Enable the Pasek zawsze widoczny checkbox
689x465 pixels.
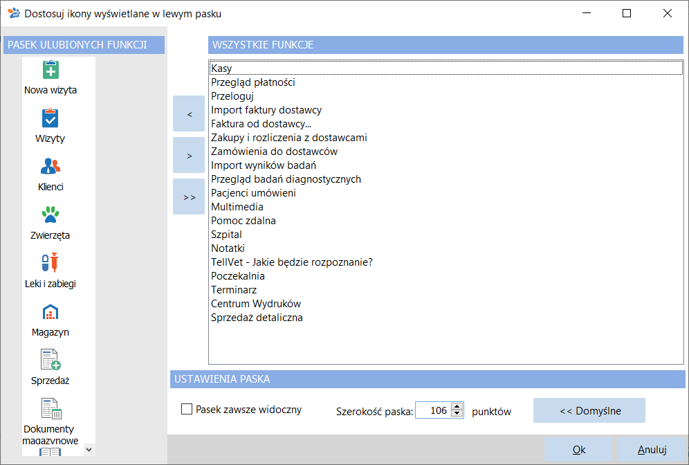tap(187, 409)
